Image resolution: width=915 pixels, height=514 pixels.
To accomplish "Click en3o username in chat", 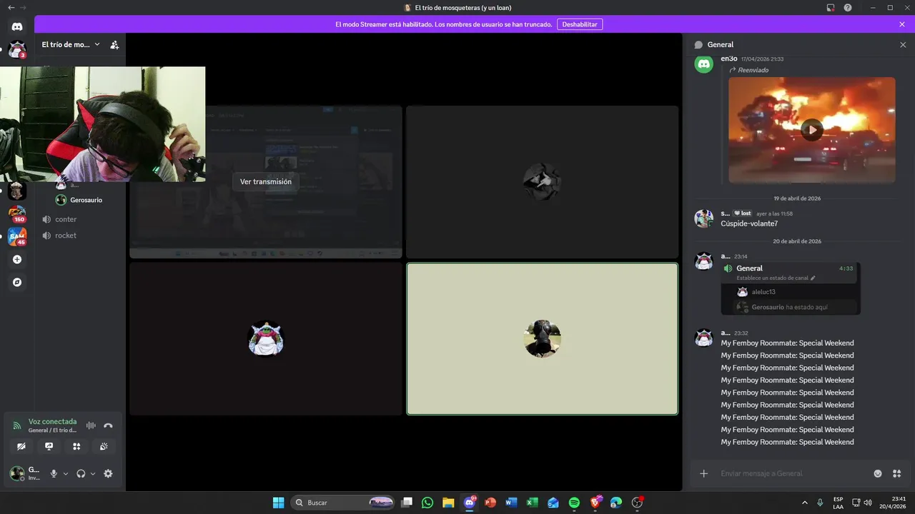I will (728, 59).
